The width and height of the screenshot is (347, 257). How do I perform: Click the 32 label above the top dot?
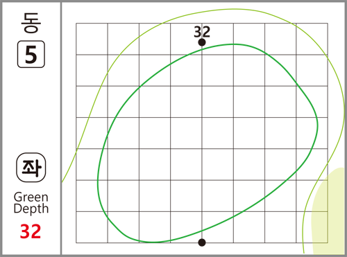(202, 32)
